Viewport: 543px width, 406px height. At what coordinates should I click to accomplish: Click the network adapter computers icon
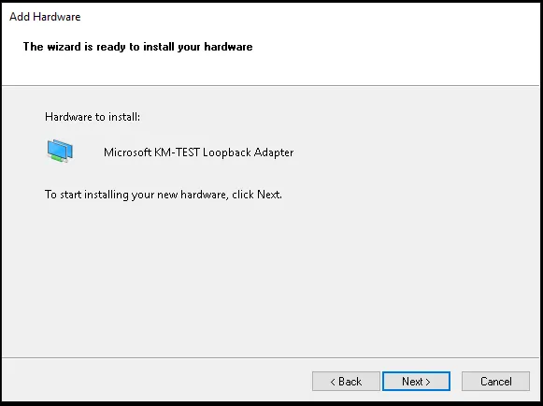click(x=60, y=151)
